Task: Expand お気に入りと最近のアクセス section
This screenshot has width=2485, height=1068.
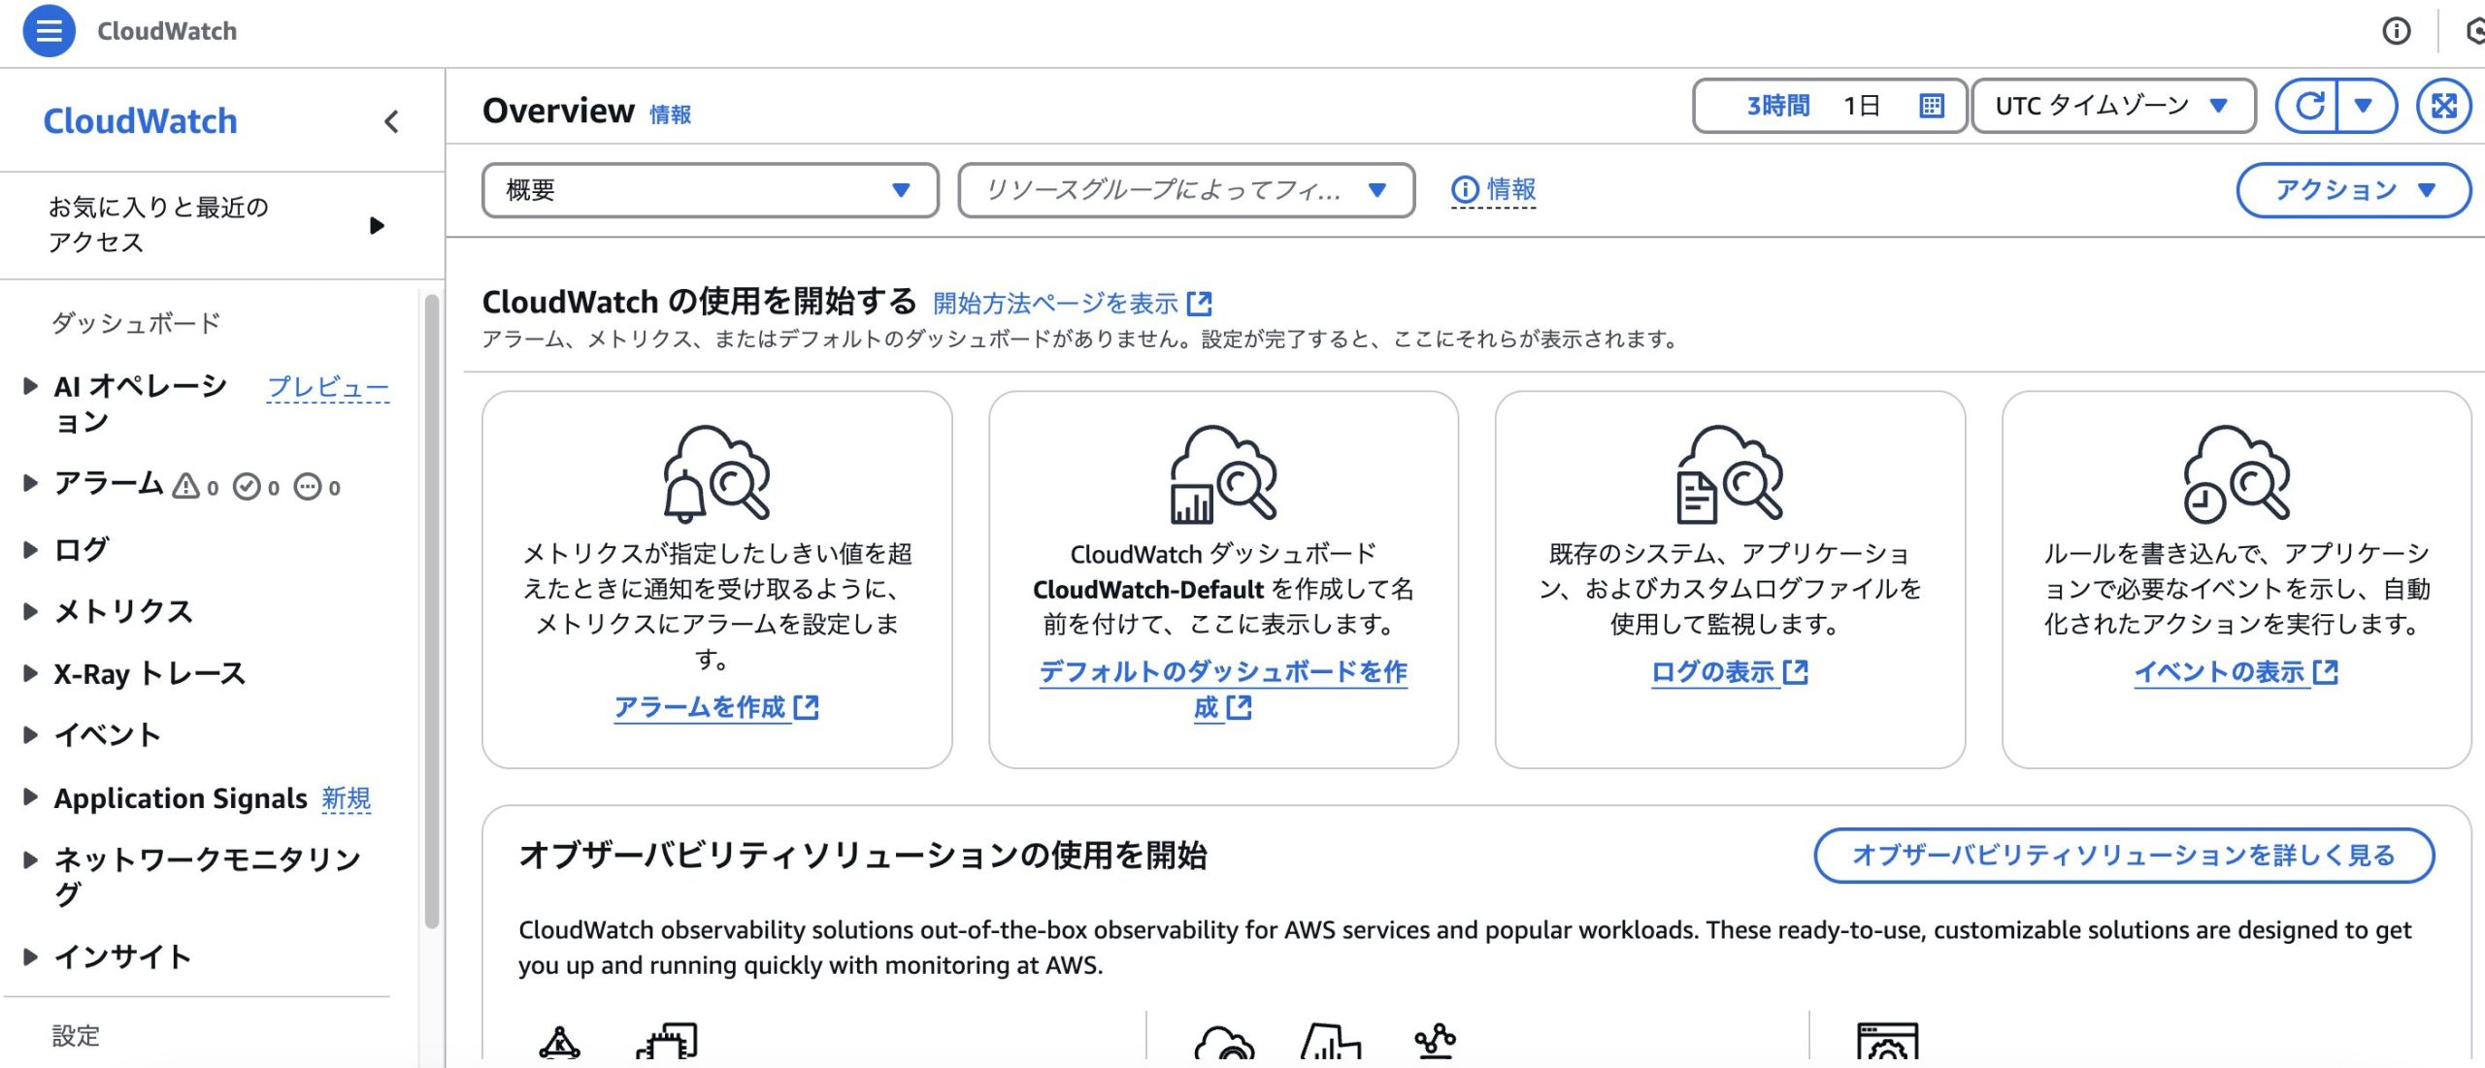Action: click(x=377, y=226)
